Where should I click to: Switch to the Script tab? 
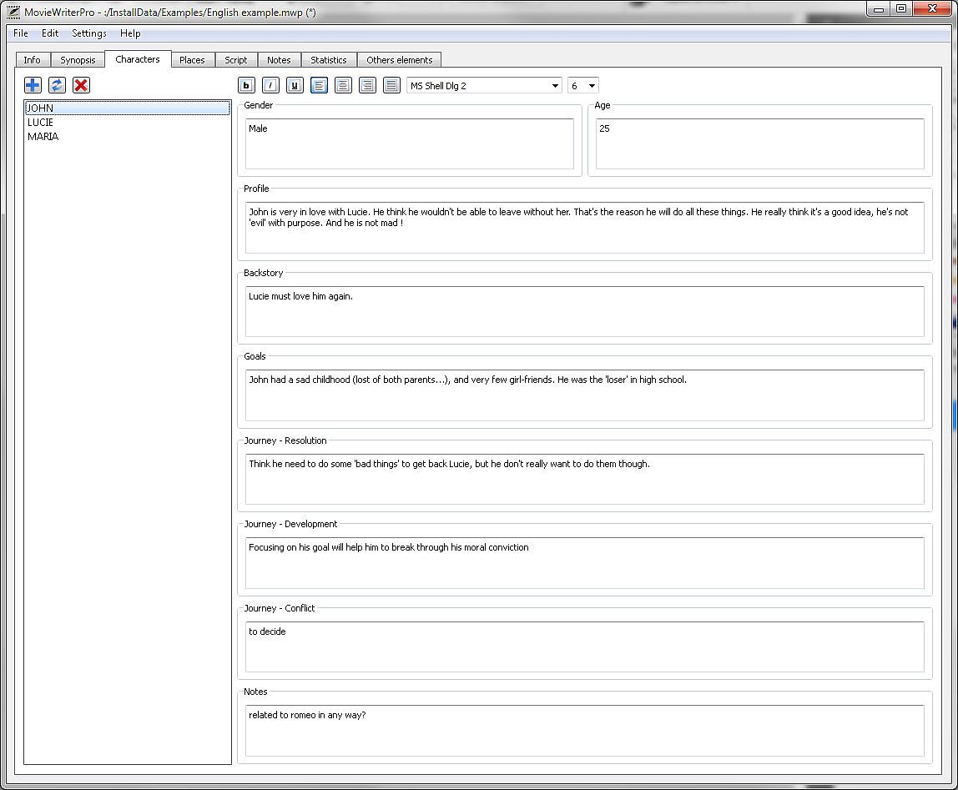click(x=235, y=60)
